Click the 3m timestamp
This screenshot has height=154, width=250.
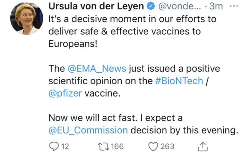click(216, 6)
